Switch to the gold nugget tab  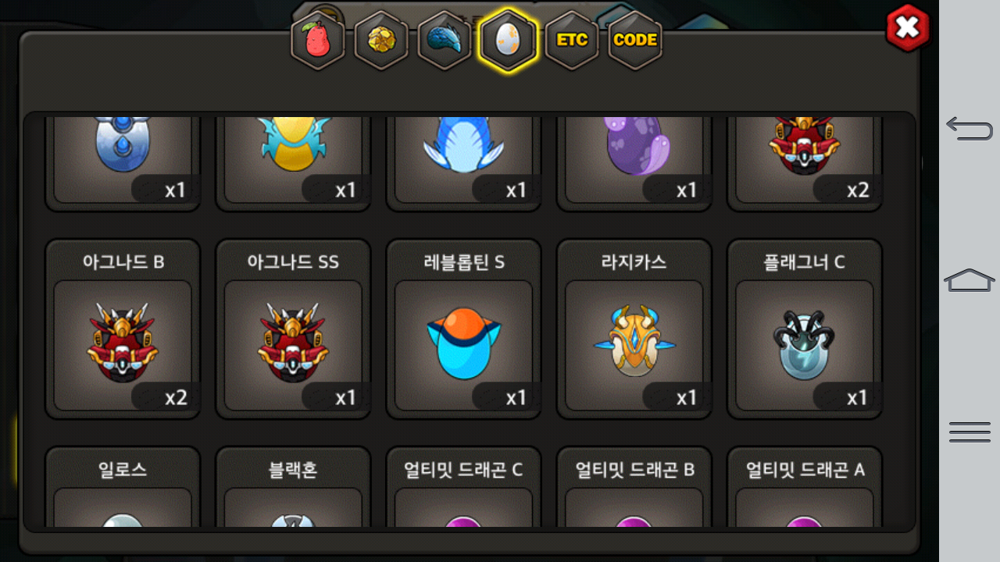point(381,40)
